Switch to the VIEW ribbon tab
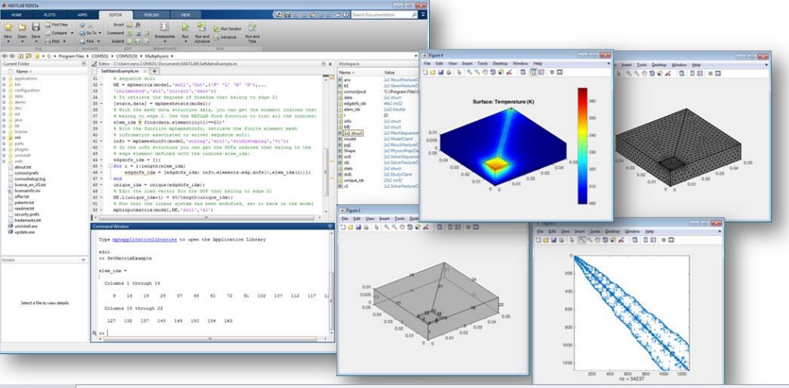The image size is (789, 388). (185, 15)
